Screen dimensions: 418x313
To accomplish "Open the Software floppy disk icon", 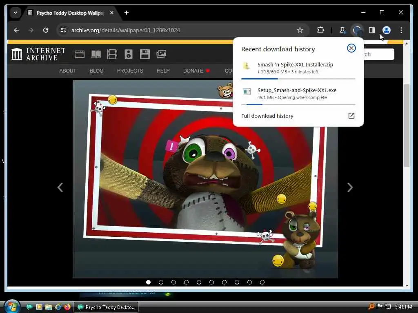I will point(145,54).
